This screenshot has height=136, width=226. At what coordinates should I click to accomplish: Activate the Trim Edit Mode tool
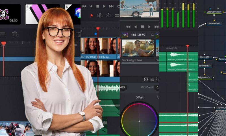coord(100,15)
